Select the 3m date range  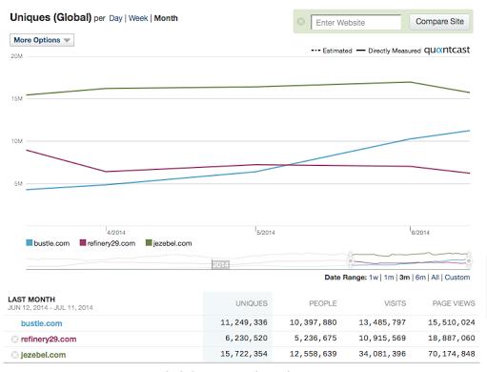click(x=405, y=278)
